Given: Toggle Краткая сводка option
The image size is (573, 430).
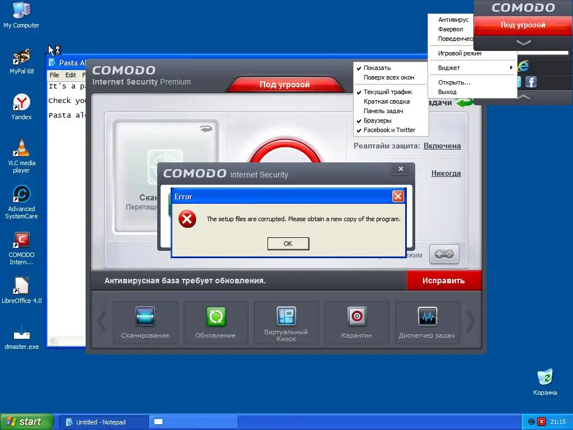Looking at the screenshot, I should click(x=391, y=102).
